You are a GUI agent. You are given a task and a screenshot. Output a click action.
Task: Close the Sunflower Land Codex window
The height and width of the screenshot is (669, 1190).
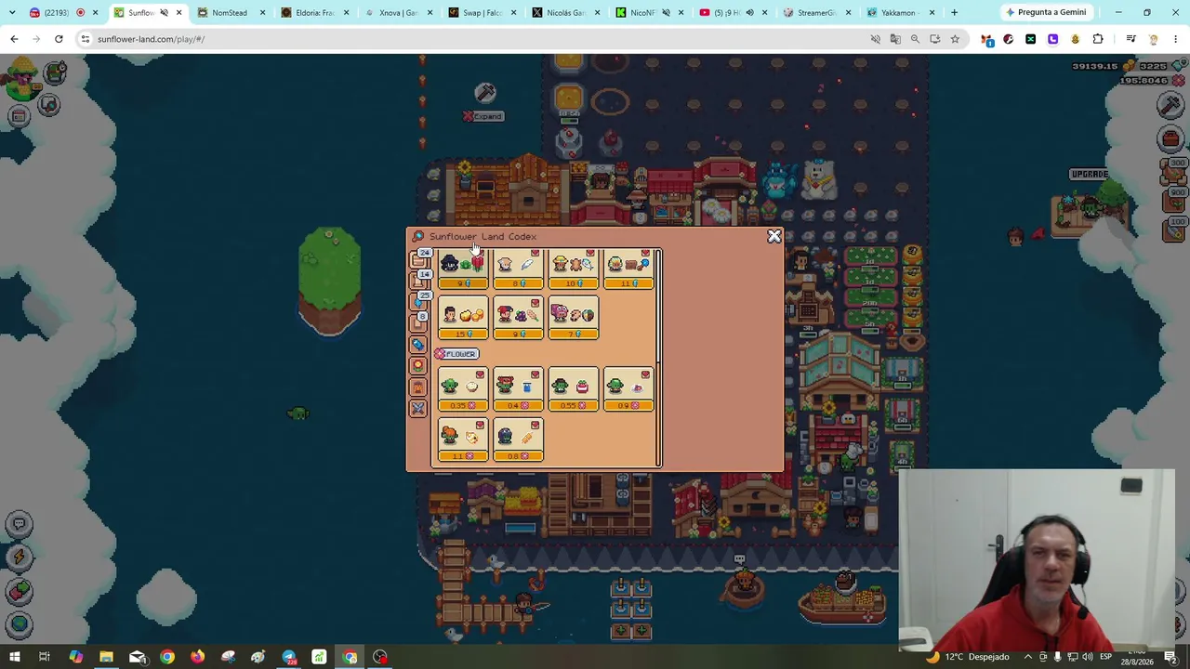click(x=773, y=236)
